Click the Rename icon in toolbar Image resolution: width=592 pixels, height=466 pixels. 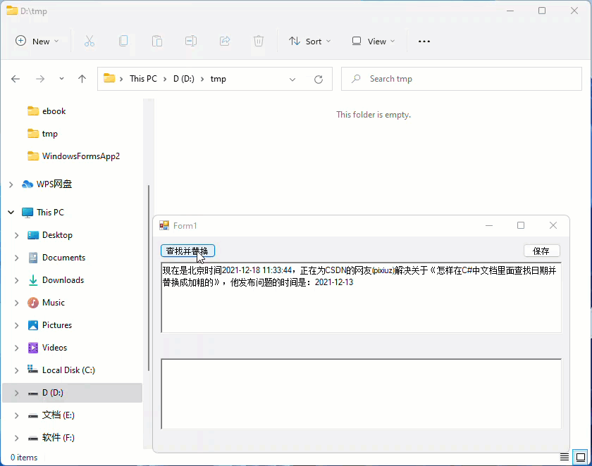tap(191, 41)
